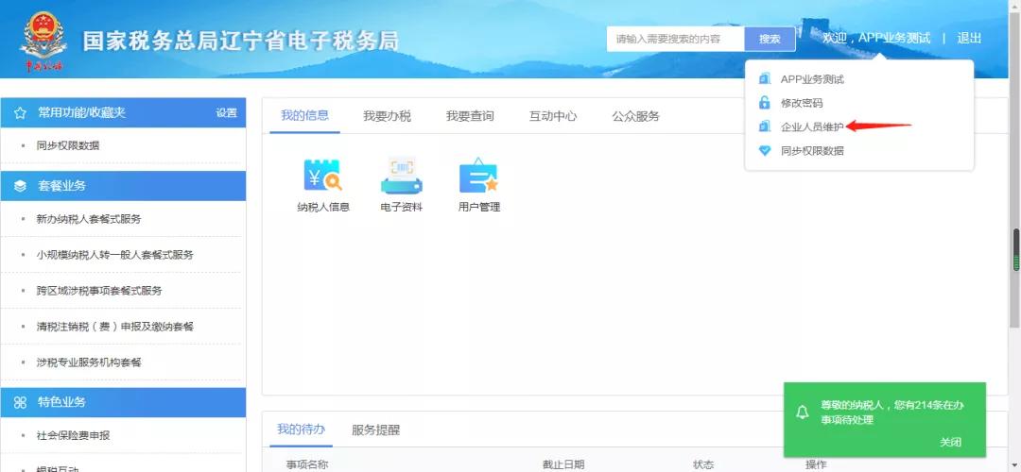Select the 服务提醒 tab
Image resolution: width=1021 pixels, height=472 pixels.
pyautogui.click(x=375, y=430)
